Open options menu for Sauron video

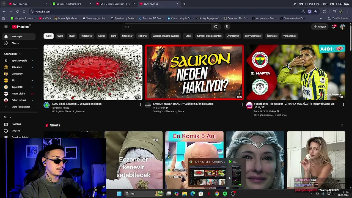tap(242, 105)
